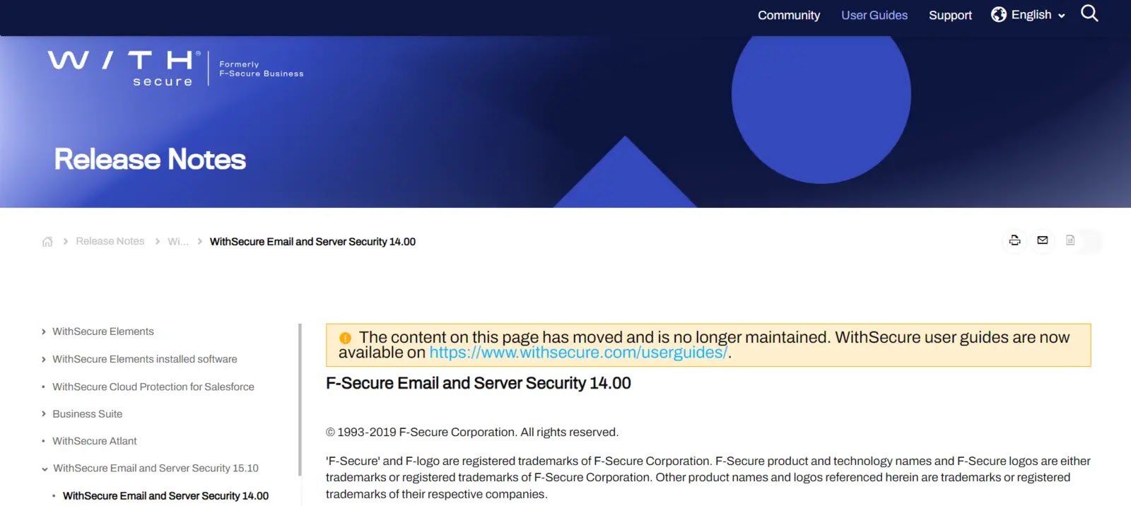Screen dimensions: 1131x506
Task: Click the PDF document icon
Action: [x=1070, y=240]
